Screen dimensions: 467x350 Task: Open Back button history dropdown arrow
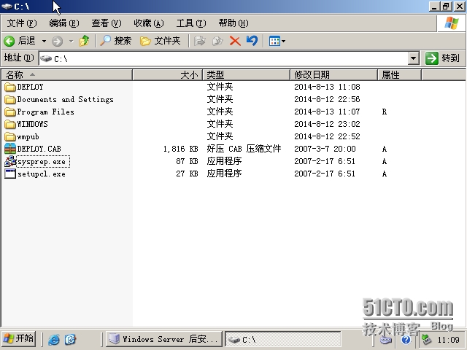[44, 41]
